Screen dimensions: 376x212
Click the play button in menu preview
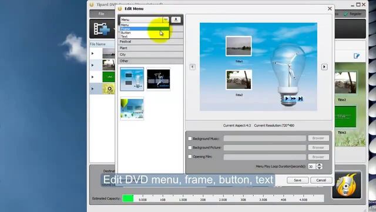(x=287, y=98)
